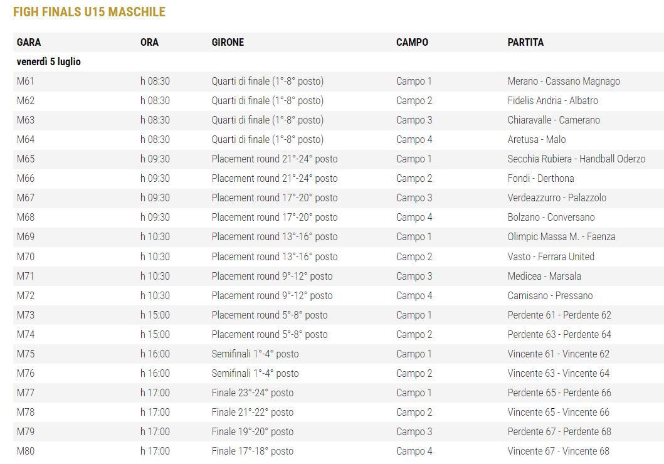The height and width of the screenshot is (464, 664).
Task: Click Finale 23°-24° posto cell
Action: point(253,393)
